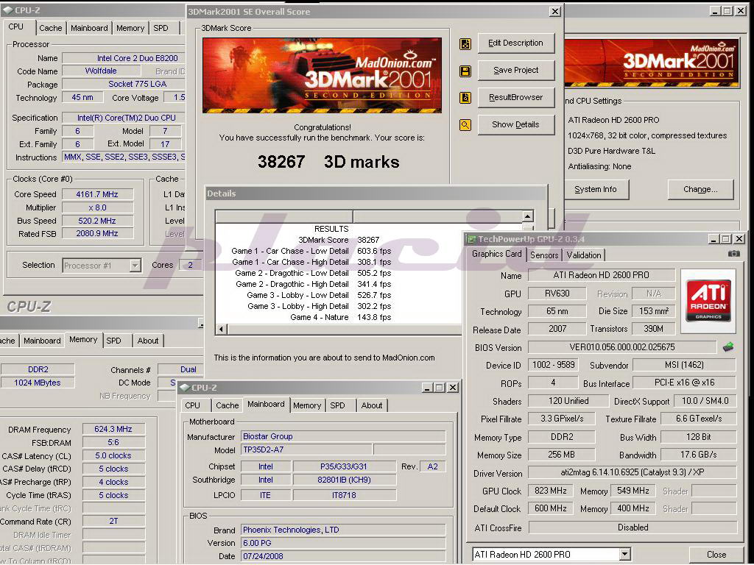Click the Core Speed 4161.7 MHz field

tap(97, 194)
